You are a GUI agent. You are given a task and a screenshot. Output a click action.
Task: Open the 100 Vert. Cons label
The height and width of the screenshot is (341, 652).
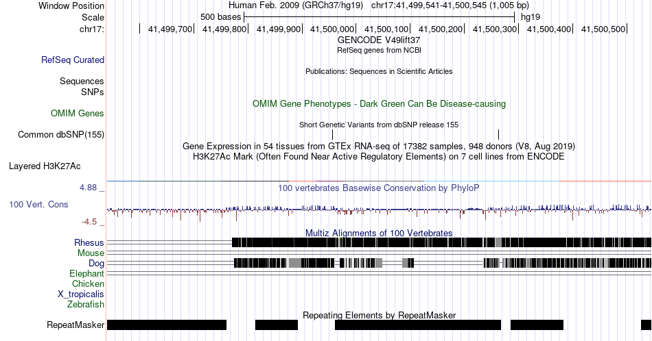(x=38, y=204)
